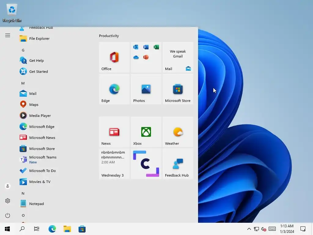The image size is (313, 235).
Task: Open File Explorer from the taskbar
Action: [67, 229]
